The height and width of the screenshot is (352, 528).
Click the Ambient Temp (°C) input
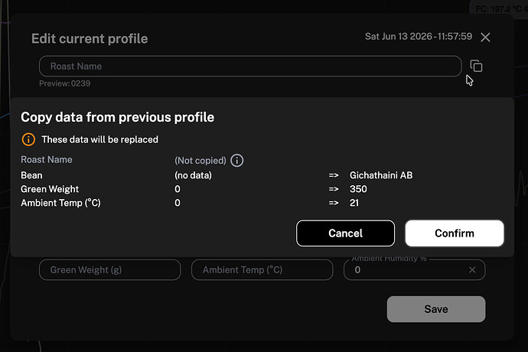pos(262,270)
